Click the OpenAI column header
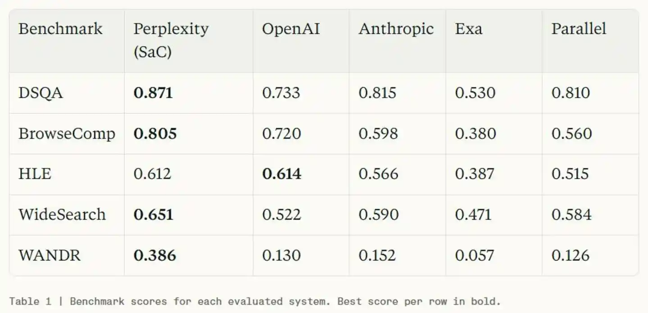The image size is (648, 313). [x=291, y=29]
